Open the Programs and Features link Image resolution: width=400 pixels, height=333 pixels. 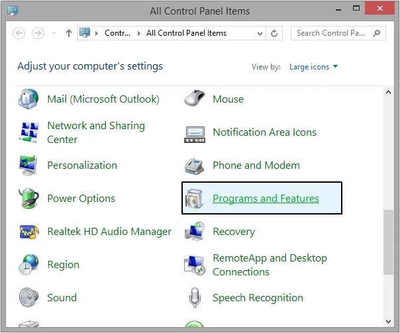266,199
